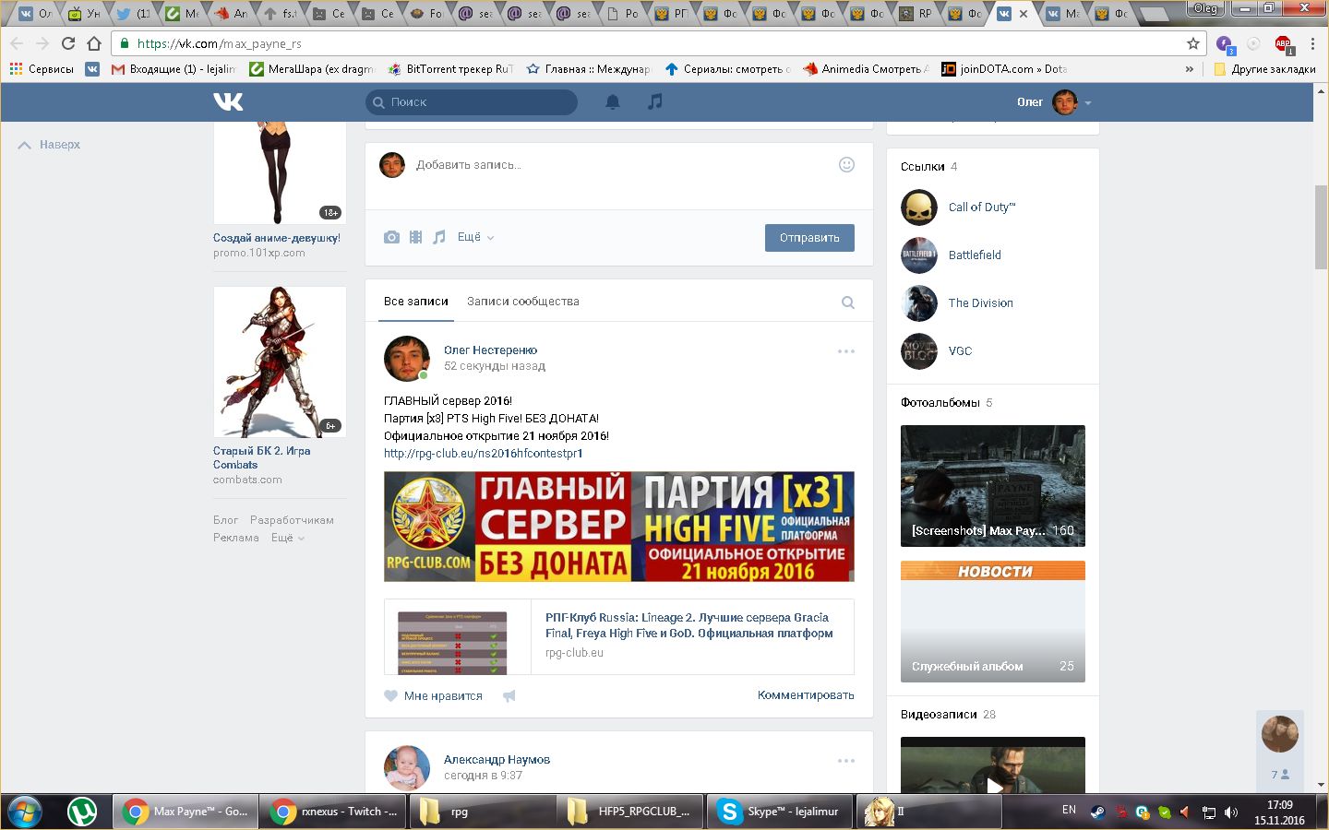Select the Все записи tab
1329x830 pixels.
tap(415, 302)
